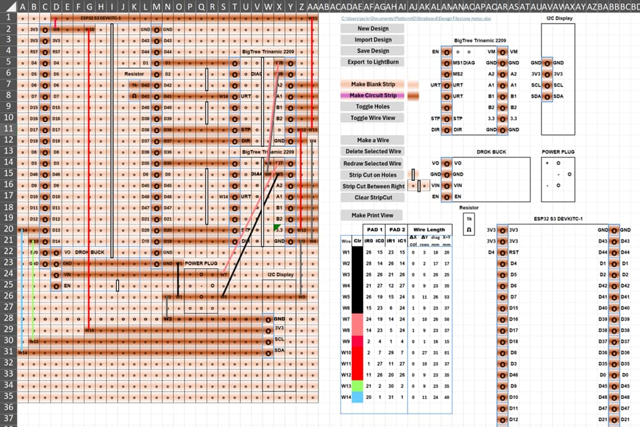
Task: Click Strip Cut Between Right
Action: [373, 186]
